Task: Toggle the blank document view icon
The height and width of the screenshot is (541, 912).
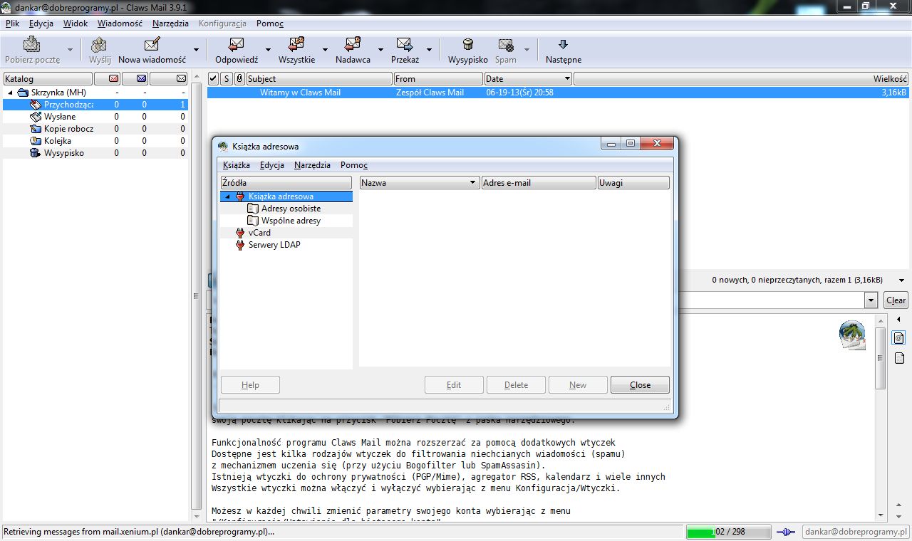Action: pyautogui.click(x=899, y=358)
